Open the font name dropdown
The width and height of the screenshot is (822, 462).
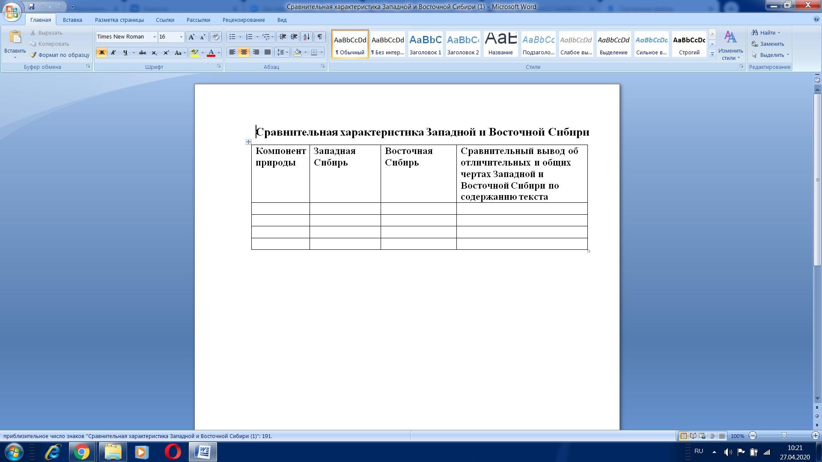pos(155,37)
